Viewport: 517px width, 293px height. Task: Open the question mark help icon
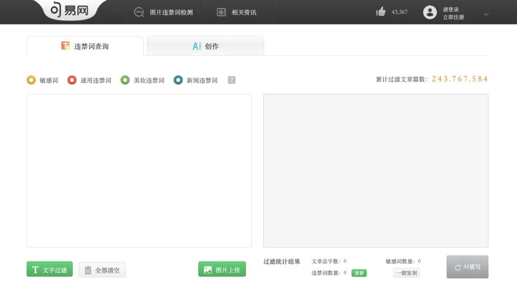231,80
